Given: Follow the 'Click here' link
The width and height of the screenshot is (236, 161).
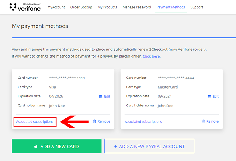Looking at the screenshot, I should 151,56.
